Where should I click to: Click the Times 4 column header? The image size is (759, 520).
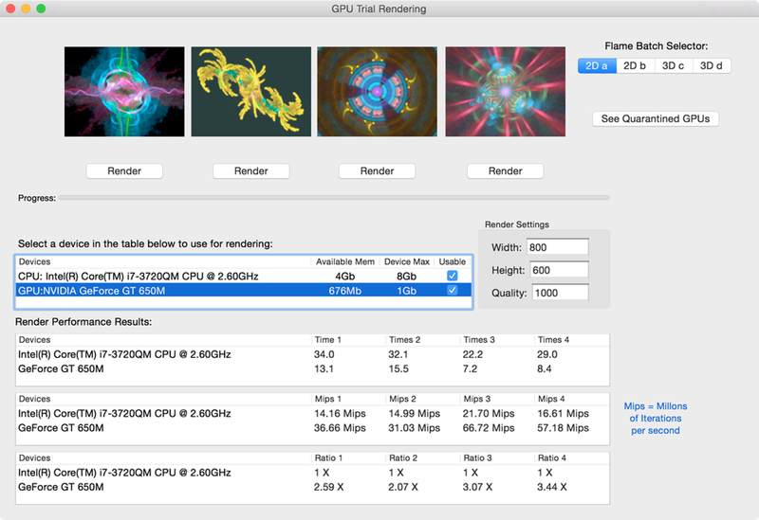pyautogui.click(x=553, y=340)
